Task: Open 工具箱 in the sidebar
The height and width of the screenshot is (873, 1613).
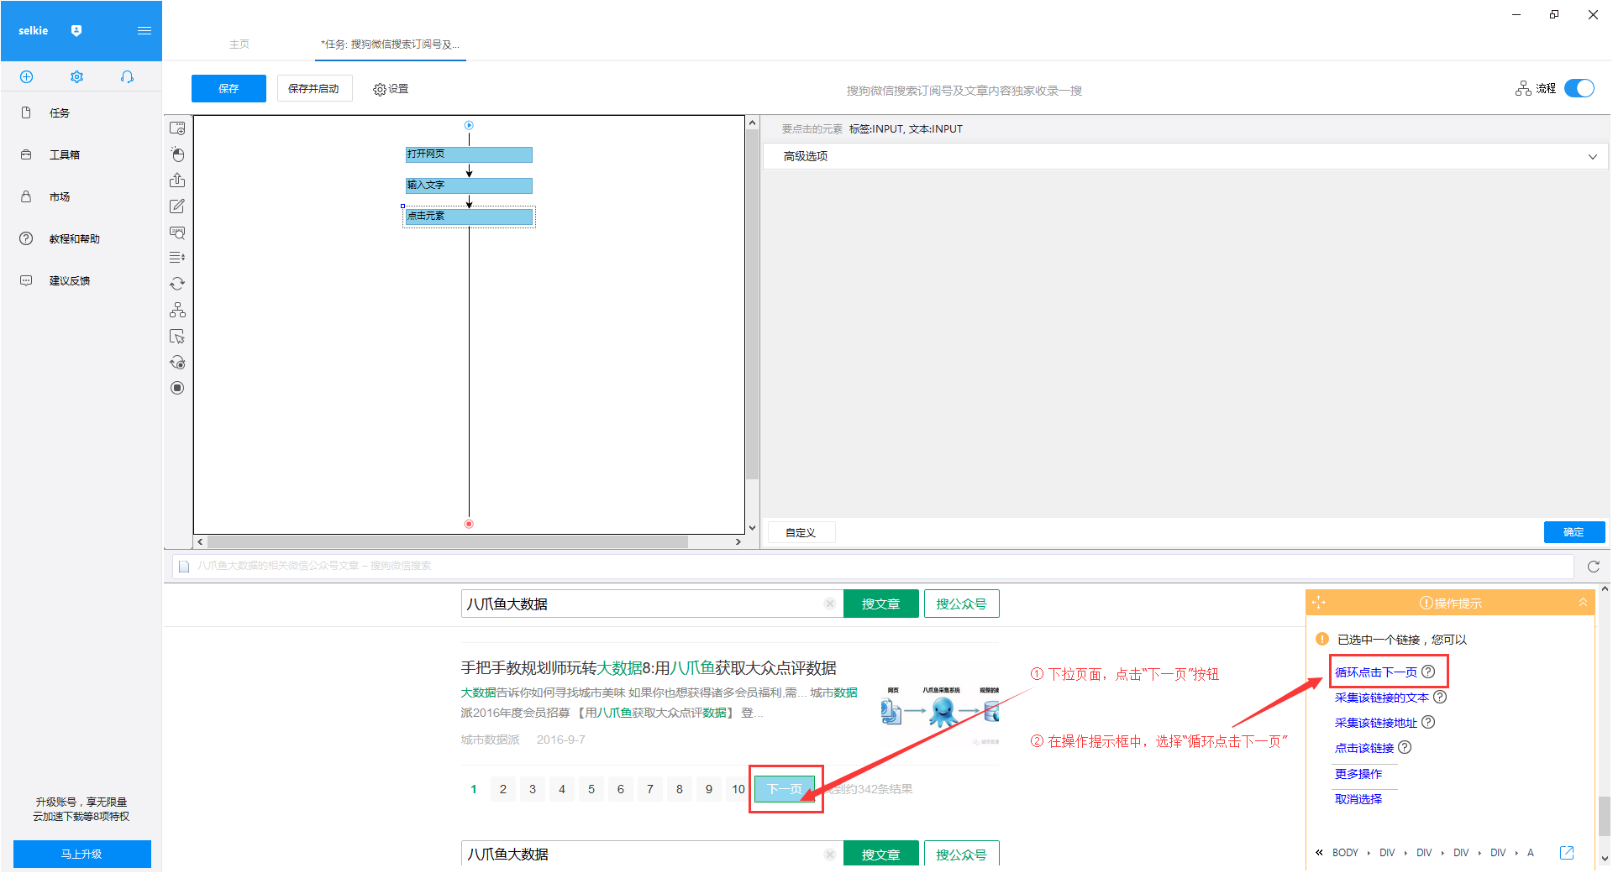Action: [x=64, y=154]
